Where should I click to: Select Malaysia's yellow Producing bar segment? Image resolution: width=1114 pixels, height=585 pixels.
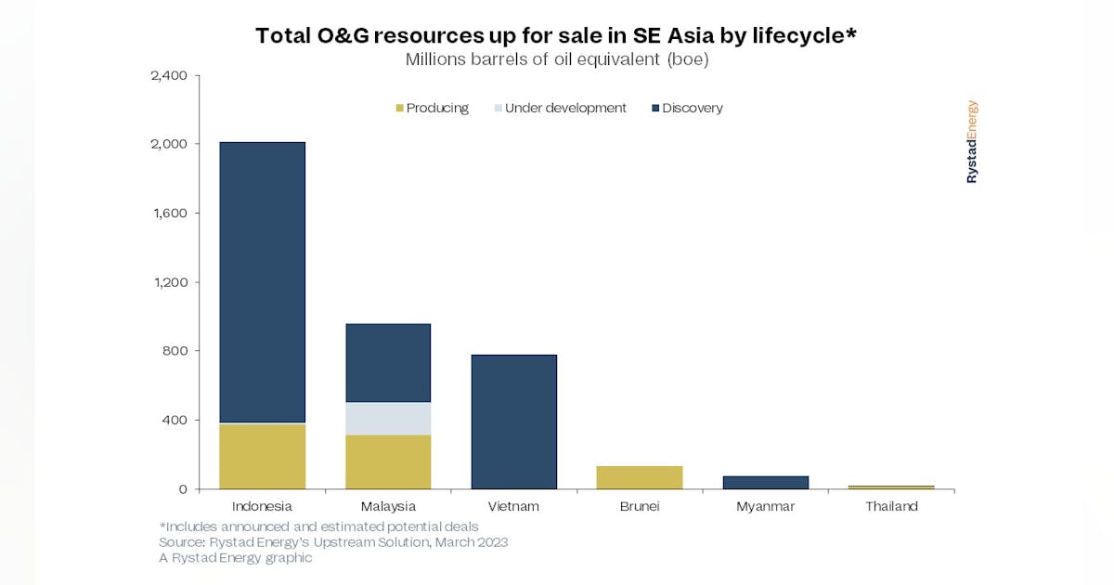point(388,461)
